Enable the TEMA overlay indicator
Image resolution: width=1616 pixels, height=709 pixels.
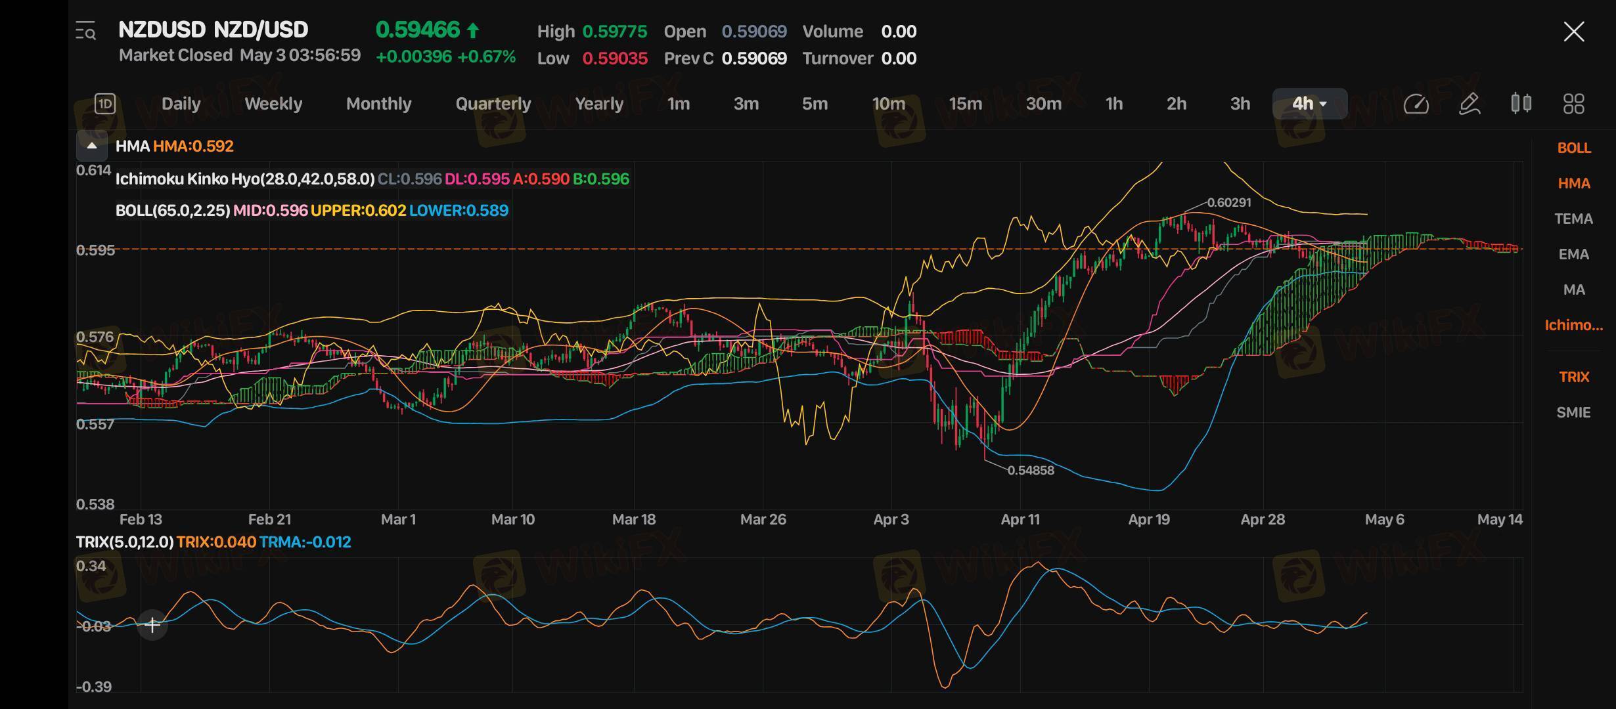tap(1573, 219)
